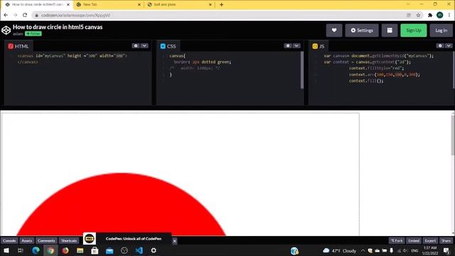
Task: Click the CodePen PRO badge icon
Action: point(90,239)
